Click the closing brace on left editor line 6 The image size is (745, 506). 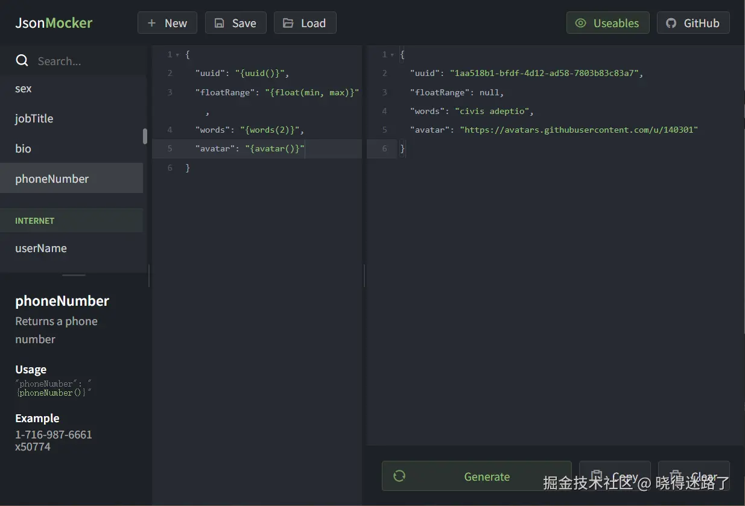(x=188, y=168)
